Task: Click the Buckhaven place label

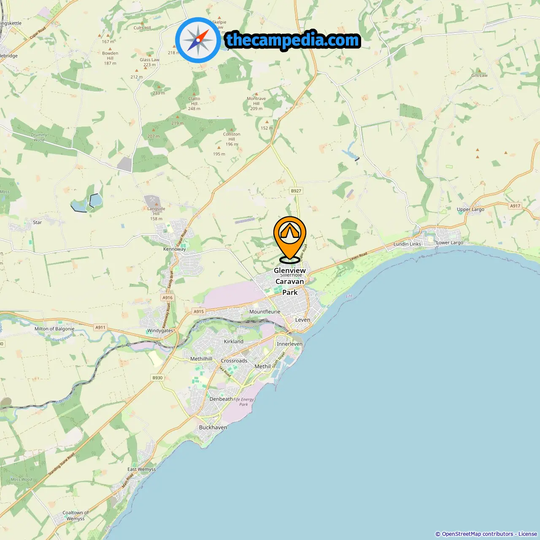Action: [x=213, y=427]
